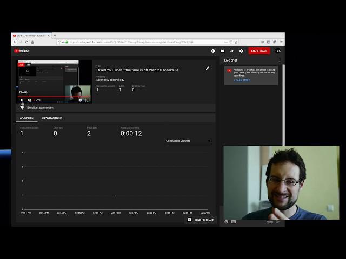346x259 pixels.
Task: Reload the browser page
Action: tap(26, 42)
